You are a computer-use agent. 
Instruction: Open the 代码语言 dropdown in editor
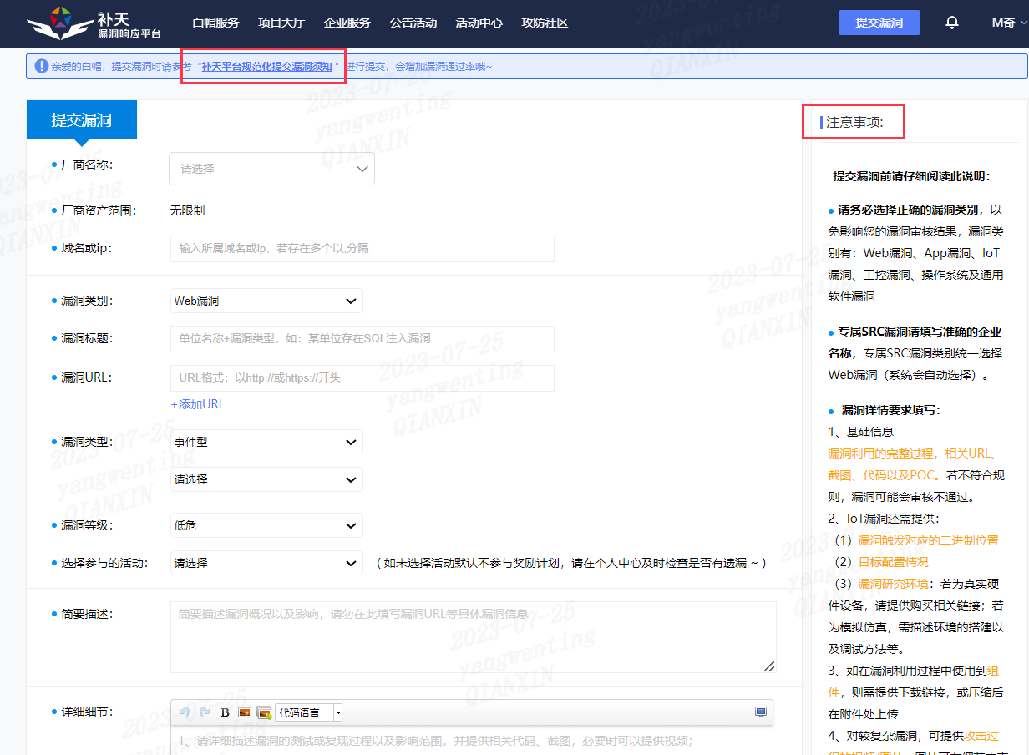coord(308,712)
